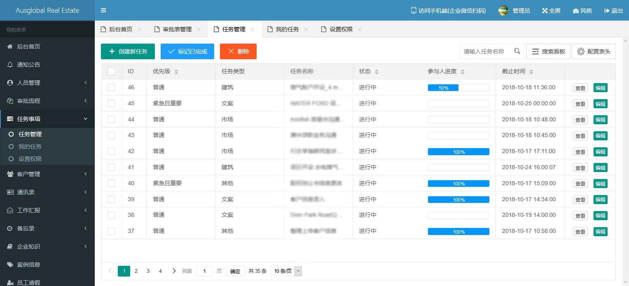Click 编辑 for task ID 45
629x286 pixels.
coord(600,104)
